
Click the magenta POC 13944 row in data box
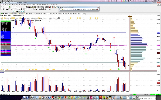pyautogui.click(x=5, y=42)
